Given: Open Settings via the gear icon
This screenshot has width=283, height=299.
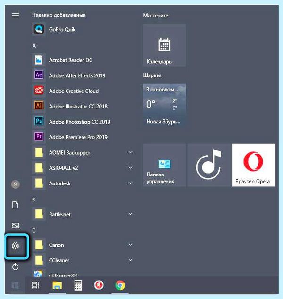Looking at the screenshot, I should 15,246.
